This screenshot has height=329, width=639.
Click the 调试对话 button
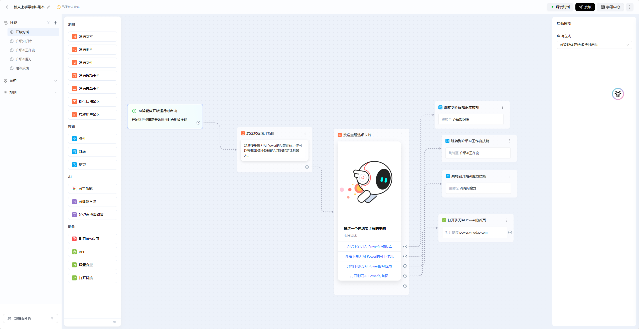click(x=560, y=7)
